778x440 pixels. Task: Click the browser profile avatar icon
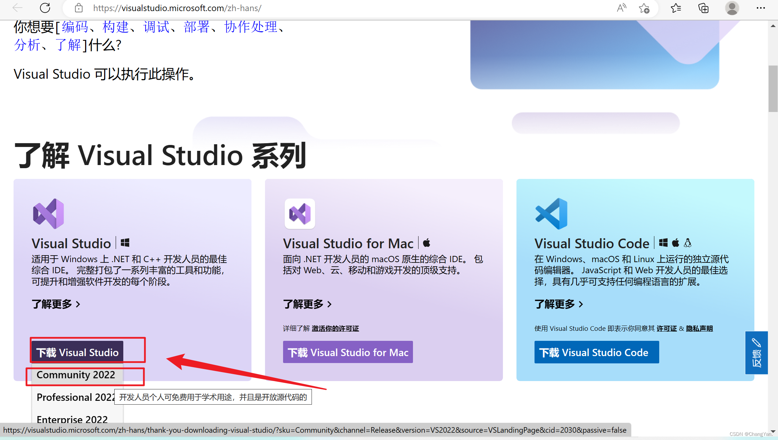732,8
